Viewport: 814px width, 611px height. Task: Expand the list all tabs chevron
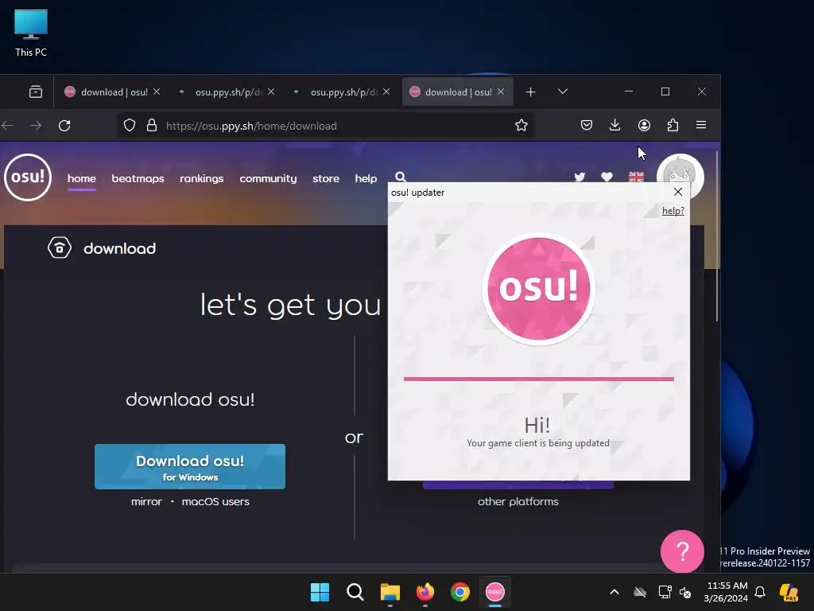[563, 91]
